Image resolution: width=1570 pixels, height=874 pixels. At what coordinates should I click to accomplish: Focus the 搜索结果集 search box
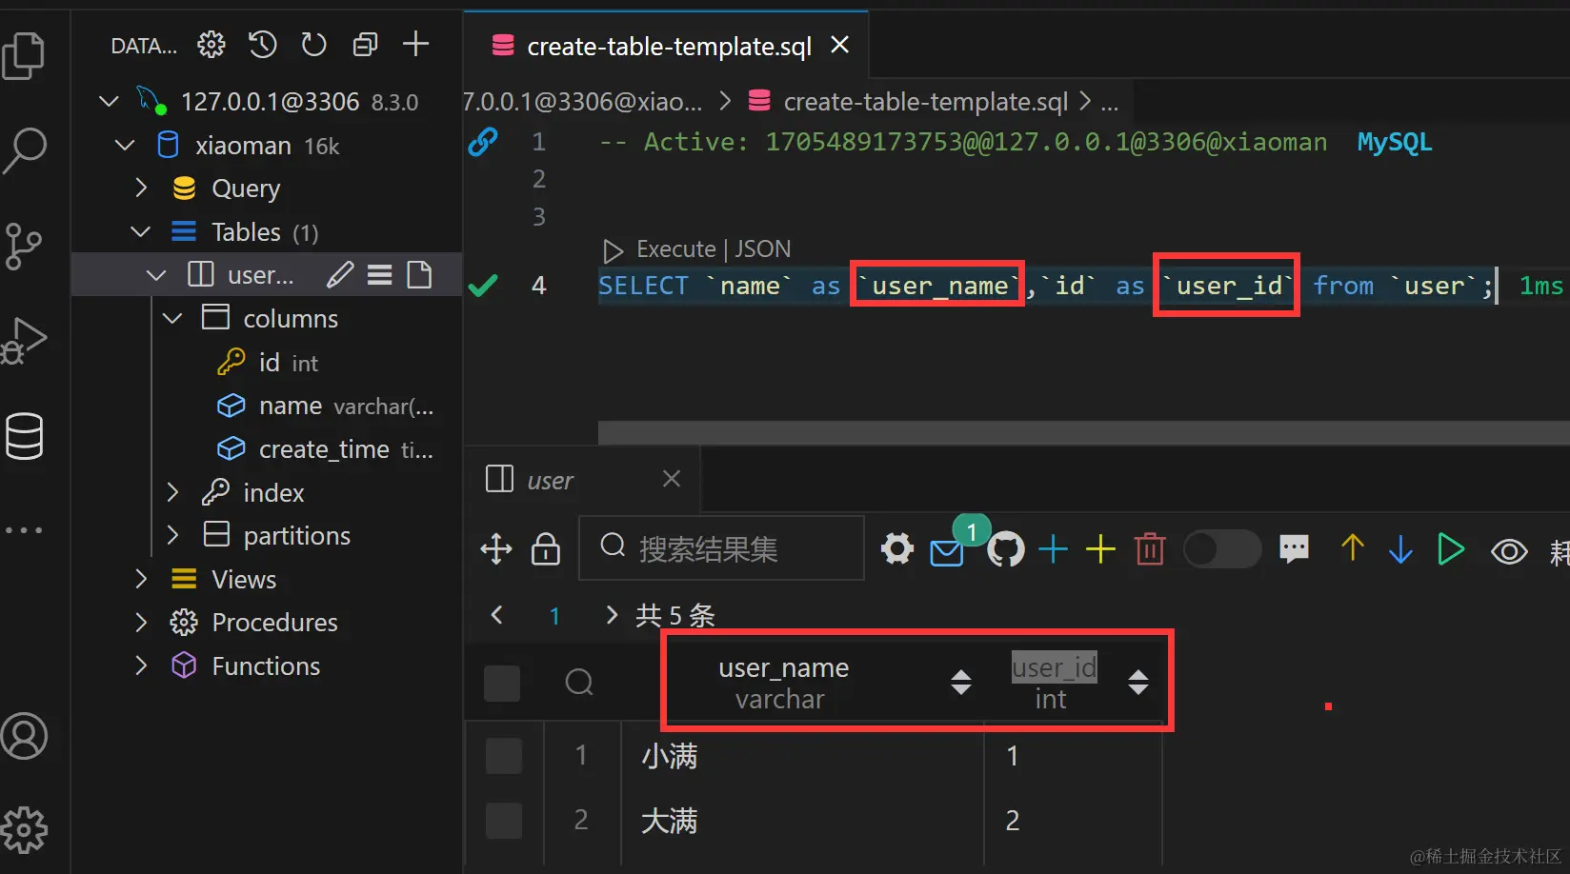721,548
